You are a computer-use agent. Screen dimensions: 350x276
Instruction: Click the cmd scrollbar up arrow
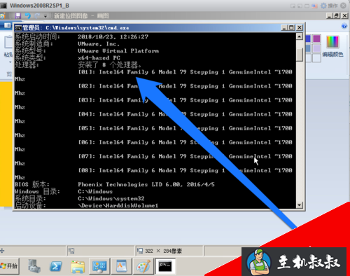pyautogui.click(x=300, y=36)
